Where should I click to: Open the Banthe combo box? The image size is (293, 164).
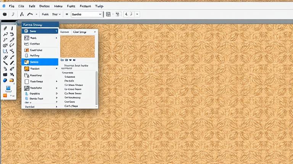86,14
